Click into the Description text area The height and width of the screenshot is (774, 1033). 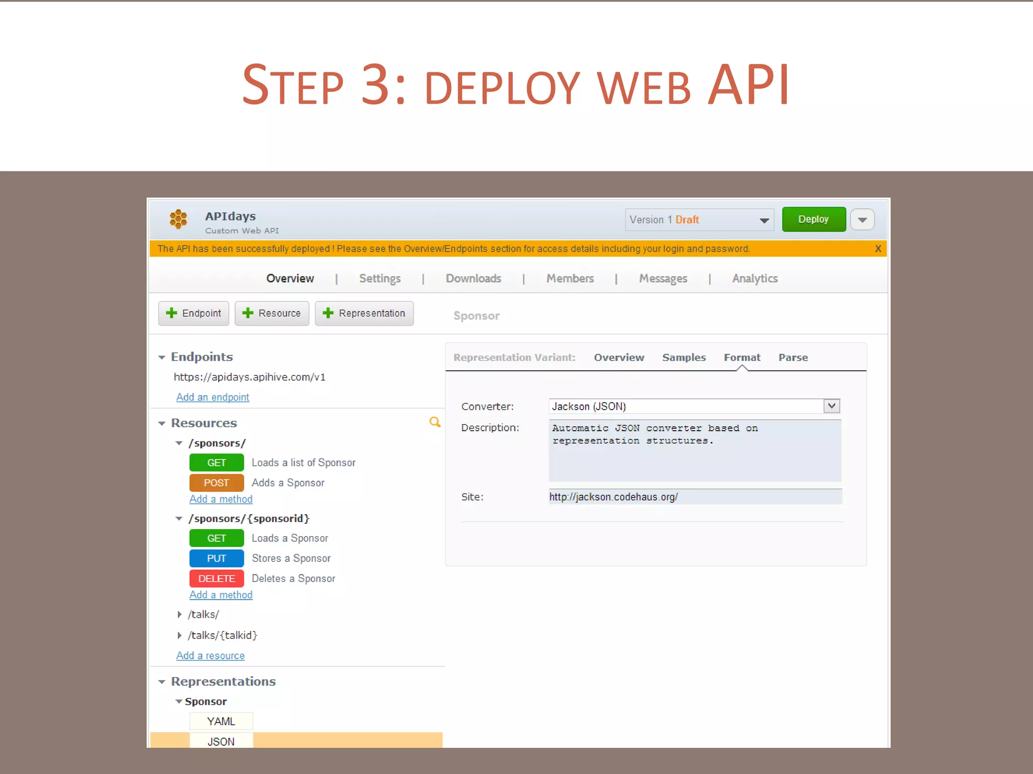(x=695, y=450)
